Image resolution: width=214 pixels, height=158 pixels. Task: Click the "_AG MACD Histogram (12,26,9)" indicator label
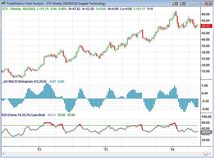(x=24, y=82)
